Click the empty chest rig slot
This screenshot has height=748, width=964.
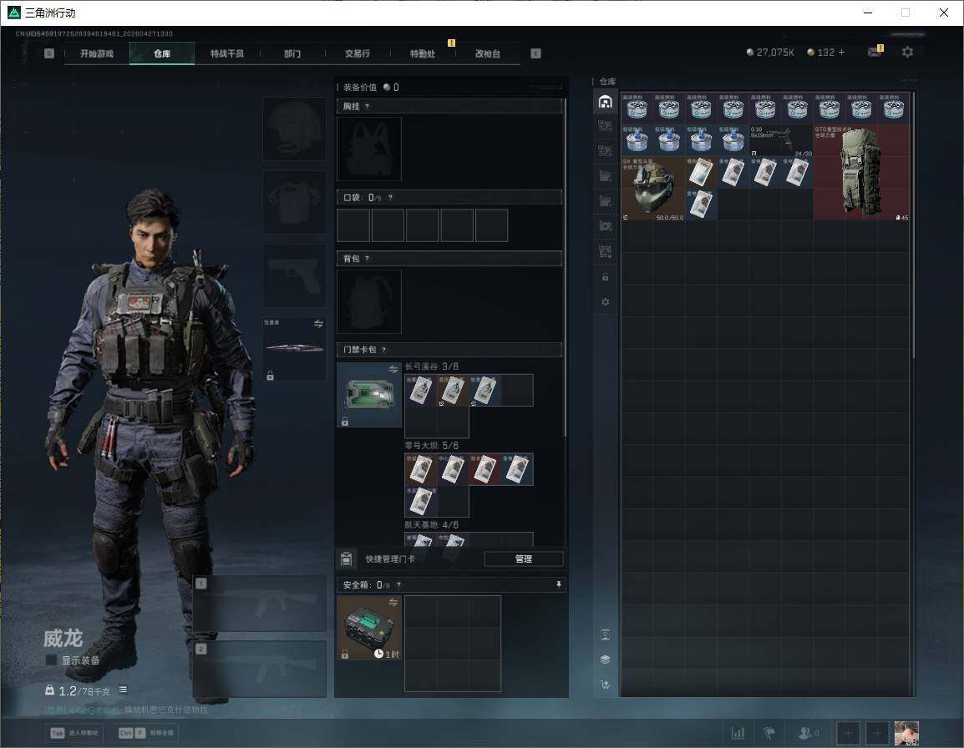(x=369, y=149)
